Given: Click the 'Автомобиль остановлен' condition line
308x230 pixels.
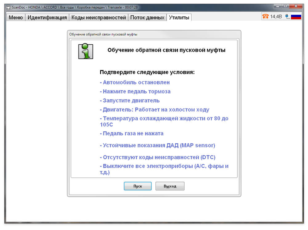Looking at the screenshot, I should (135, 82).
